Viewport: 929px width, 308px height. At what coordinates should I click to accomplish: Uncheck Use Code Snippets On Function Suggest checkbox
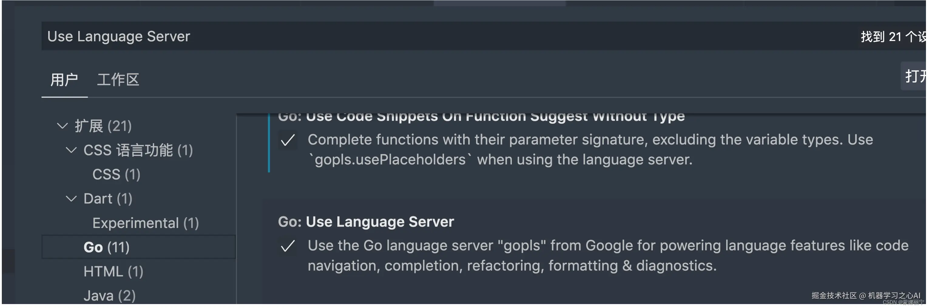pyautogui.click(x=288, y=140)
